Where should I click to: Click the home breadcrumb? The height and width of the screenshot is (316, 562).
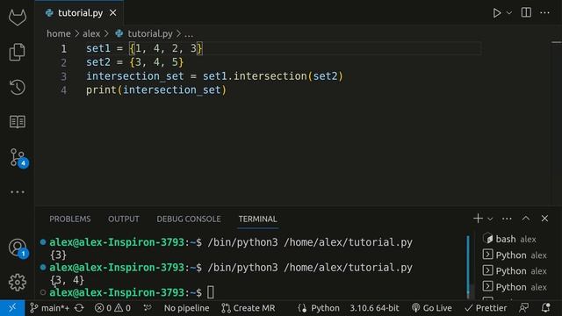59,33
